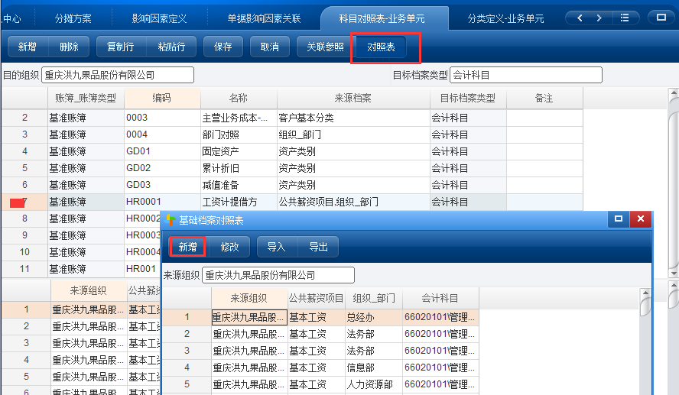Viewport: 679px width, 395px height.
Task: Switch to the 影响因素定义 tab
Action: 159,18
